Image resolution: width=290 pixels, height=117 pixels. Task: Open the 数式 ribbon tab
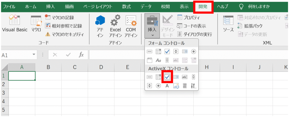point(127,6)
